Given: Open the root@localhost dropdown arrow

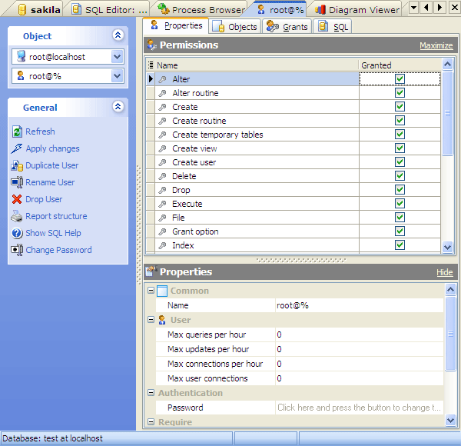Looking at the screenshot, I should (118, 56).
